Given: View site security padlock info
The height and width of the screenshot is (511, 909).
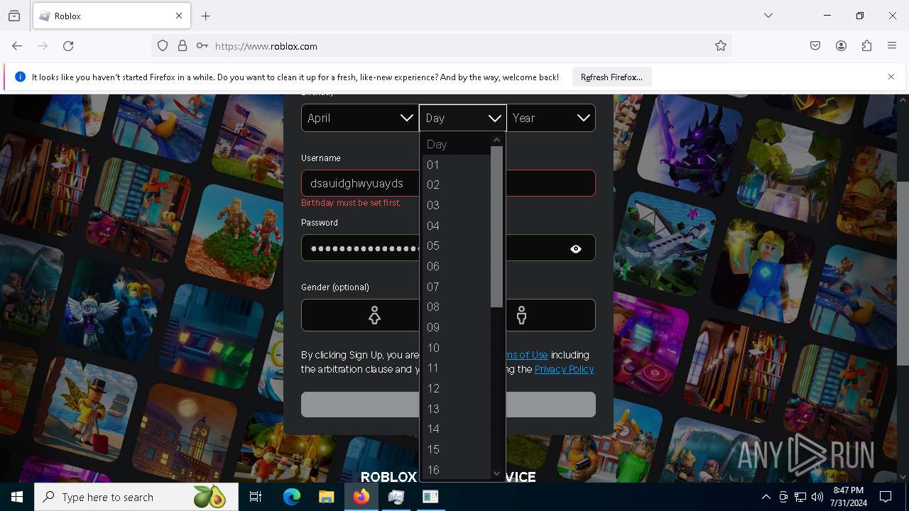Looking at the screenshot, I should [x=183, y=46].
